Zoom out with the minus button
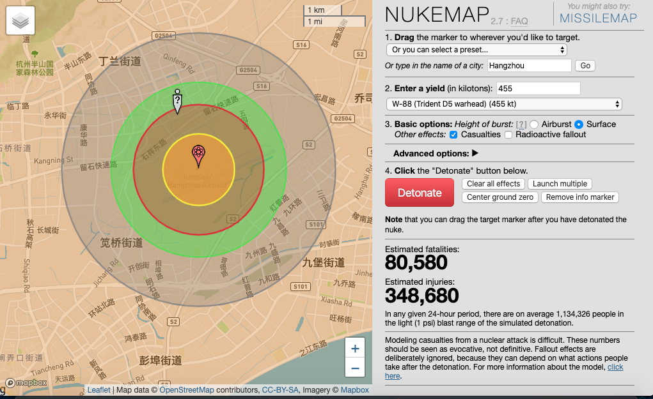 (355, 368)
